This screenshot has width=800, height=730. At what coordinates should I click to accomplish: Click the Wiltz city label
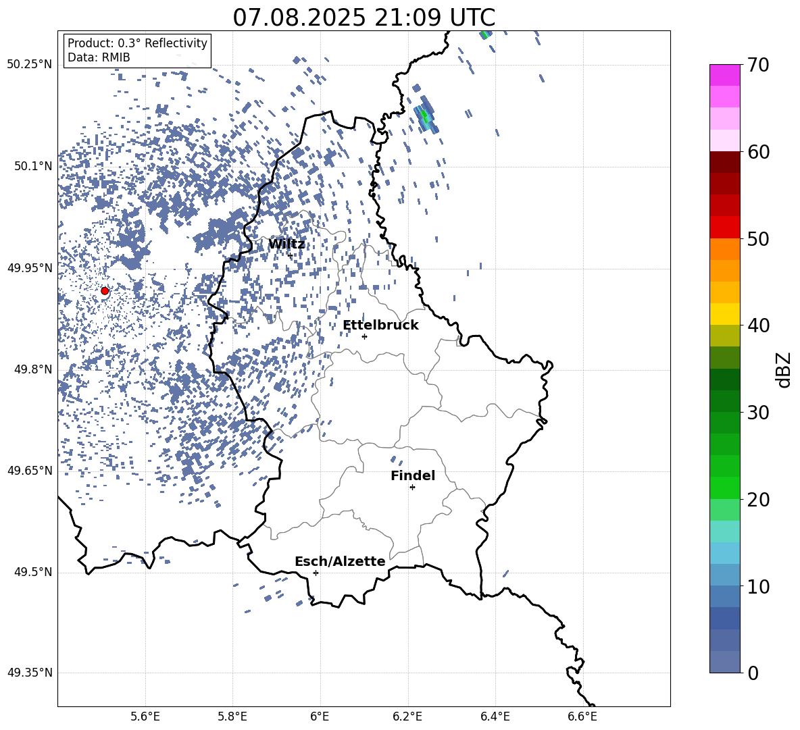coord(286,244)
